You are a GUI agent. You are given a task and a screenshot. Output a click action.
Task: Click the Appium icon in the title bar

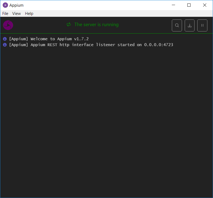(x=5, y=5)
